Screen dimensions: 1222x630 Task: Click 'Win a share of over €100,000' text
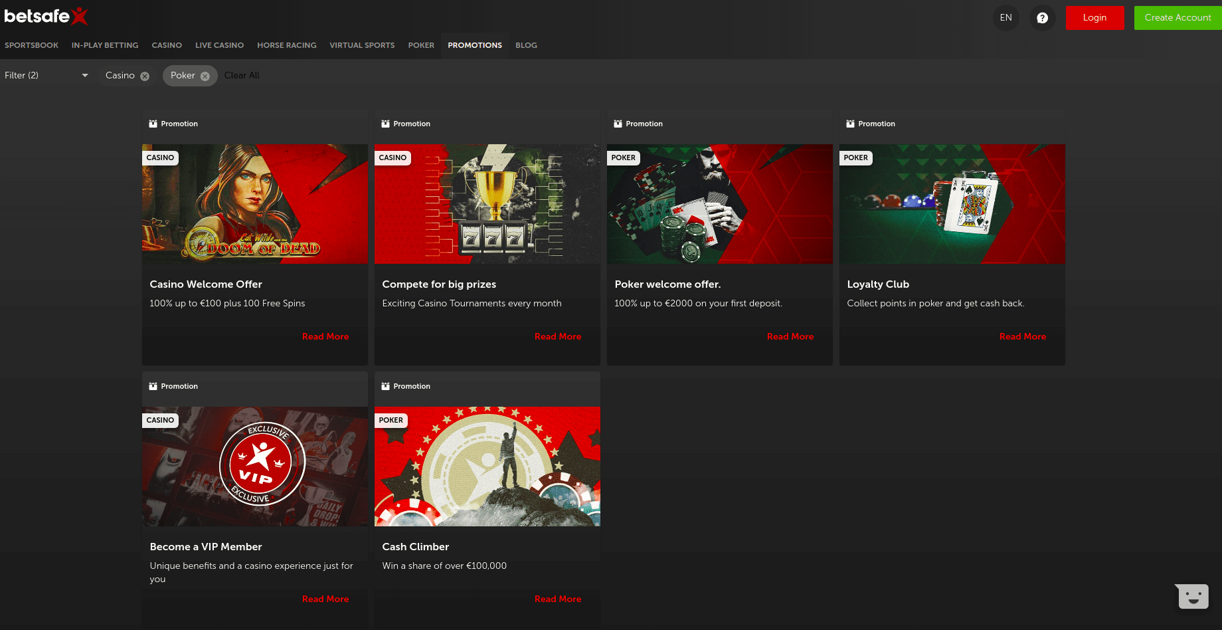coord(444,566)
